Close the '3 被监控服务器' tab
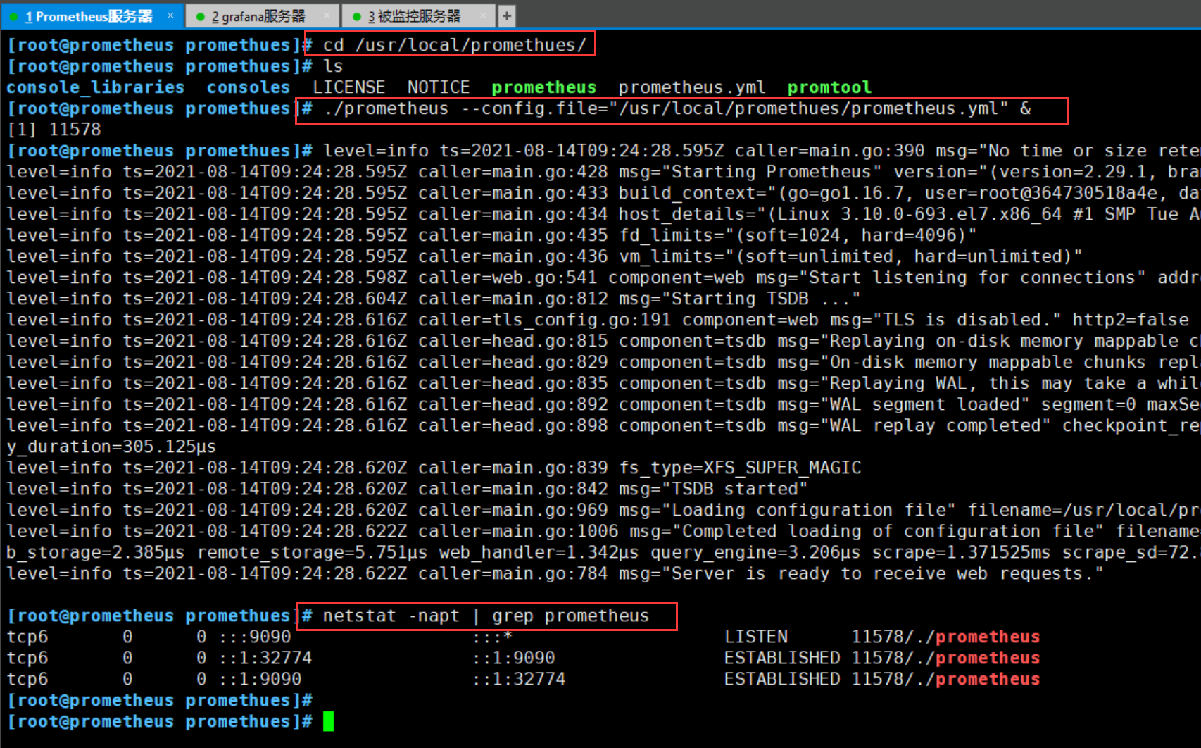Screen dimensions: 1201x748 (483, 15)
